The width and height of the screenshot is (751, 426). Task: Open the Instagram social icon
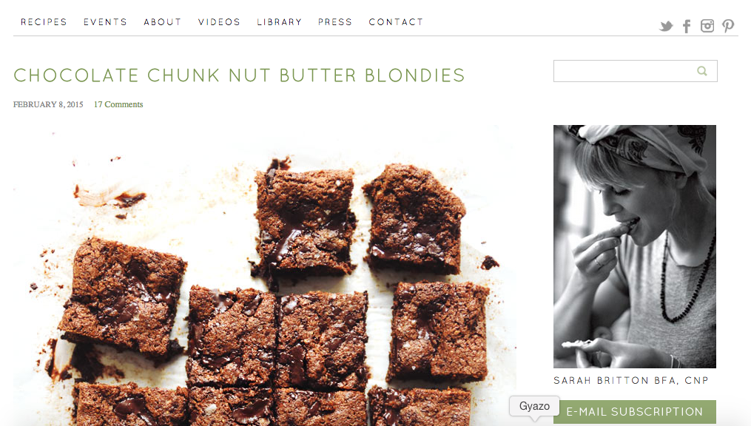click(707, 26)
